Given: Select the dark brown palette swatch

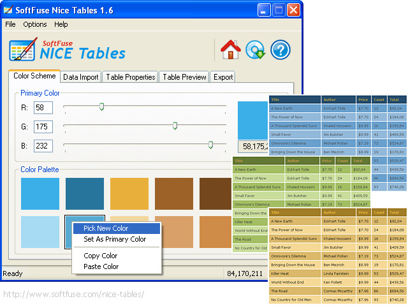Looking at the screenshot, I should (x=215, y=194).
